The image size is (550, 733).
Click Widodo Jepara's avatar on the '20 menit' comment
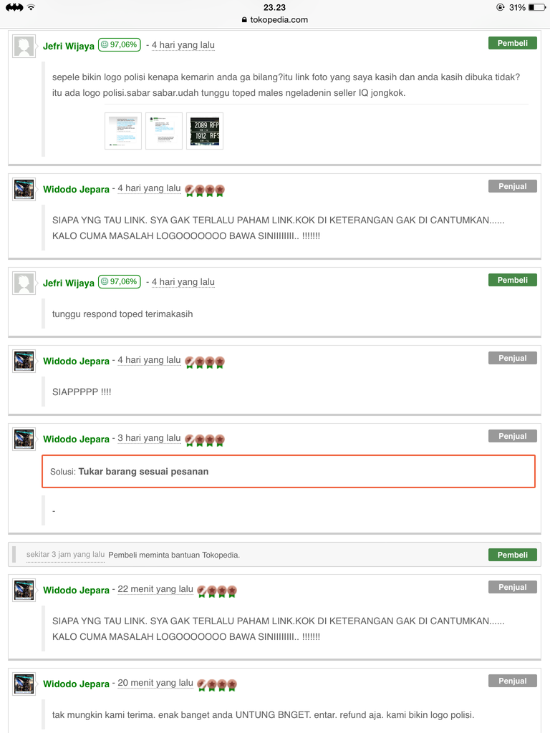point(24,684)
